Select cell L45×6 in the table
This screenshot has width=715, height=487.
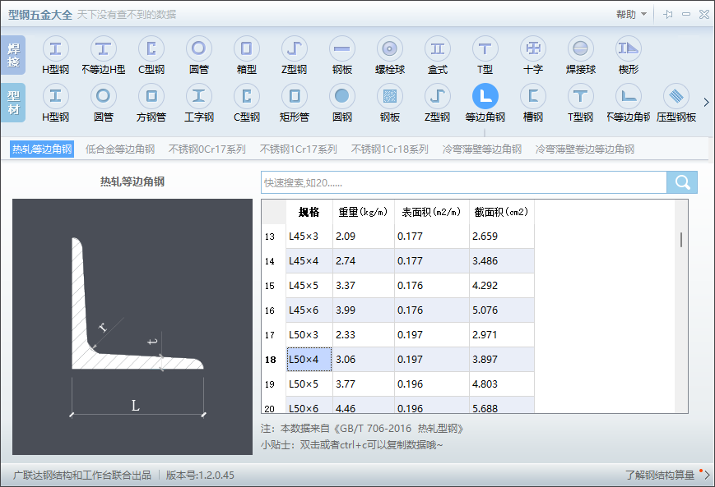coord(309,310)
